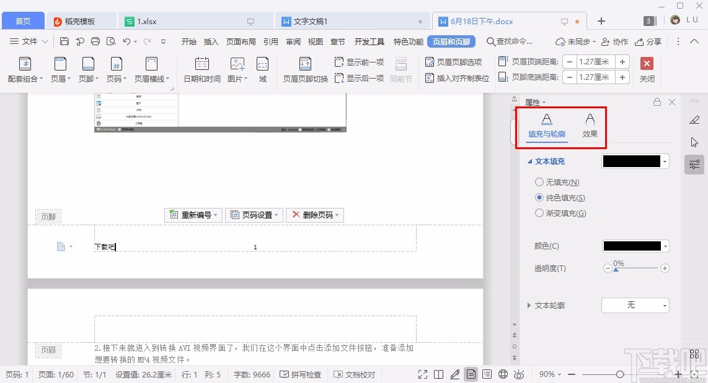This screenshot has width=708, height=383.
Task: Open the 页眉横线 header line tool
Action: tap(151, 69)
